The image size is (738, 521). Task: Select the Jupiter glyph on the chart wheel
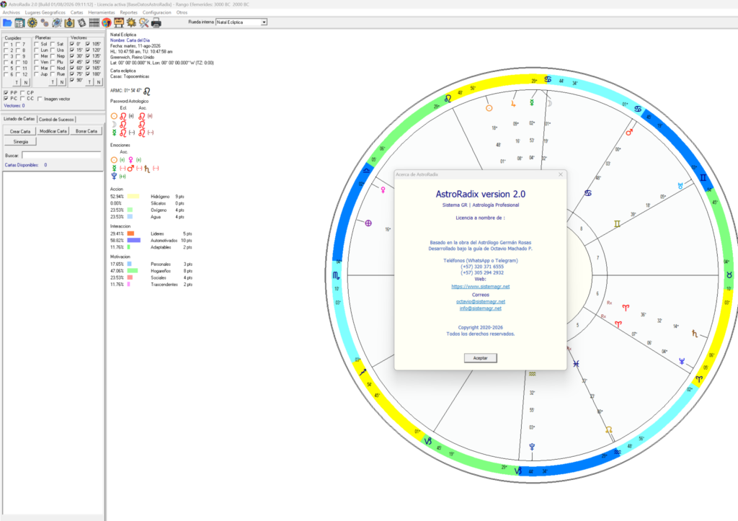(513, 104)
